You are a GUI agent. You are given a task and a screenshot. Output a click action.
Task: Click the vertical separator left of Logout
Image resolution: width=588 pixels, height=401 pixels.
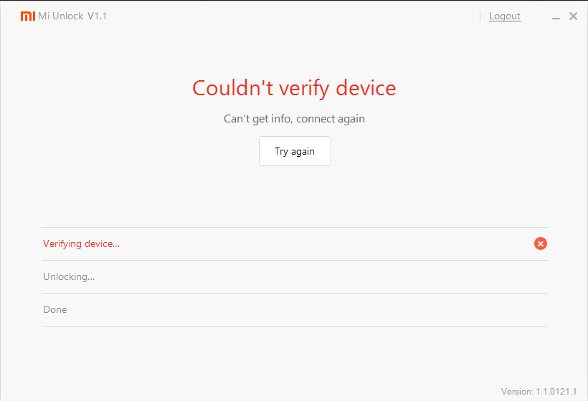480,16
